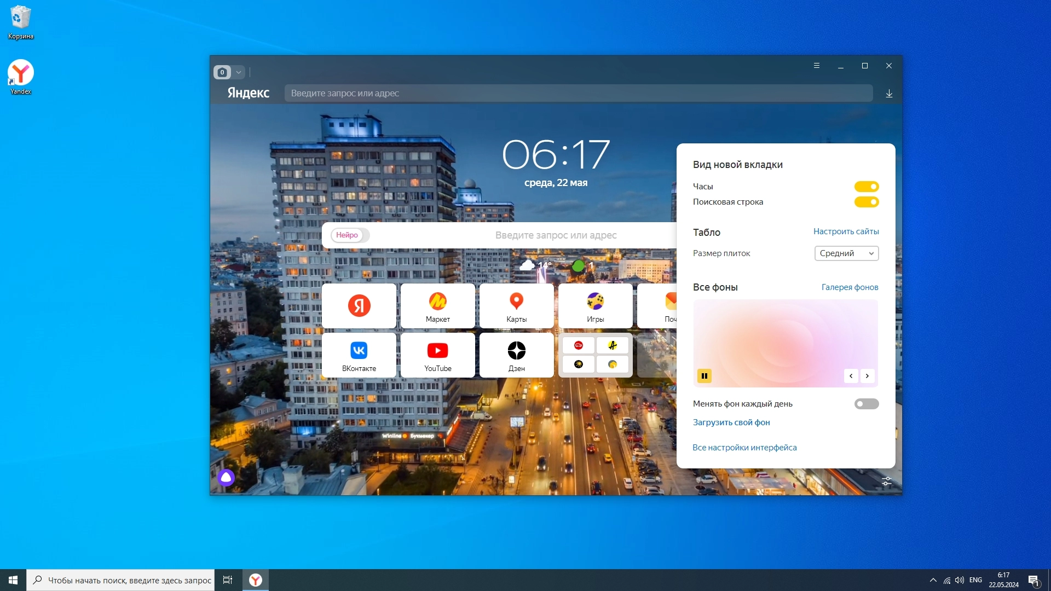Turn off the Поисковая строка switch
This screenshot has width=1051, height=591.
point(866,202)
